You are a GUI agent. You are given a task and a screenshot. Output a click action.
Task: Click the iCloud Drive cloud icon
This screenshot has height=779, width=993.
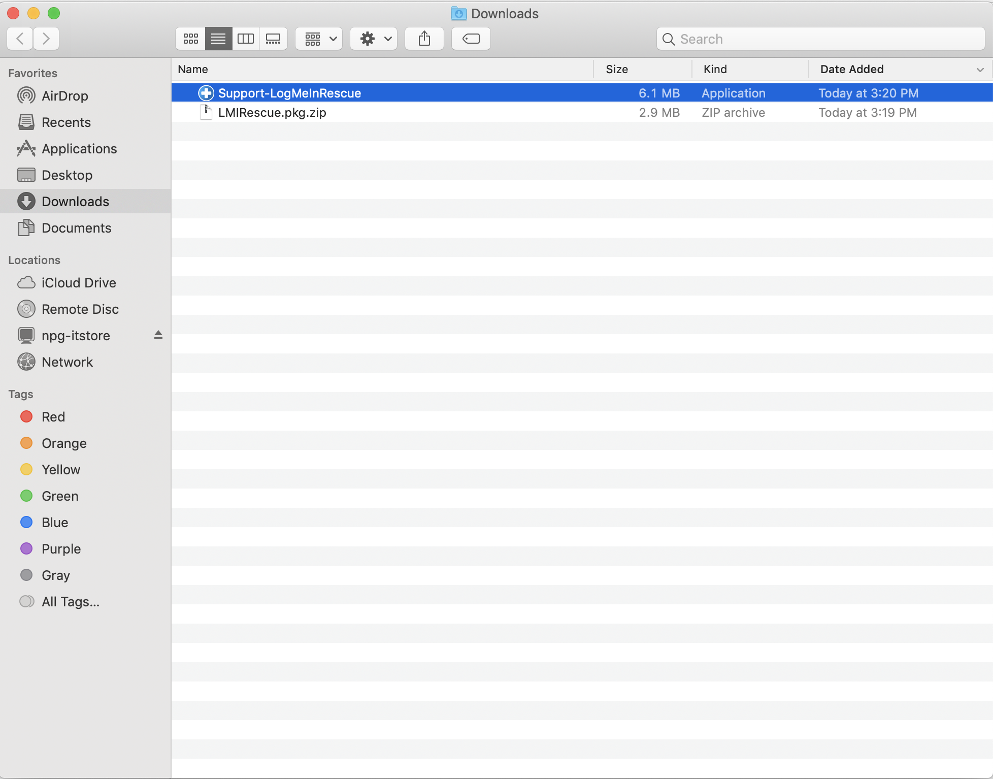coord(26,282)
